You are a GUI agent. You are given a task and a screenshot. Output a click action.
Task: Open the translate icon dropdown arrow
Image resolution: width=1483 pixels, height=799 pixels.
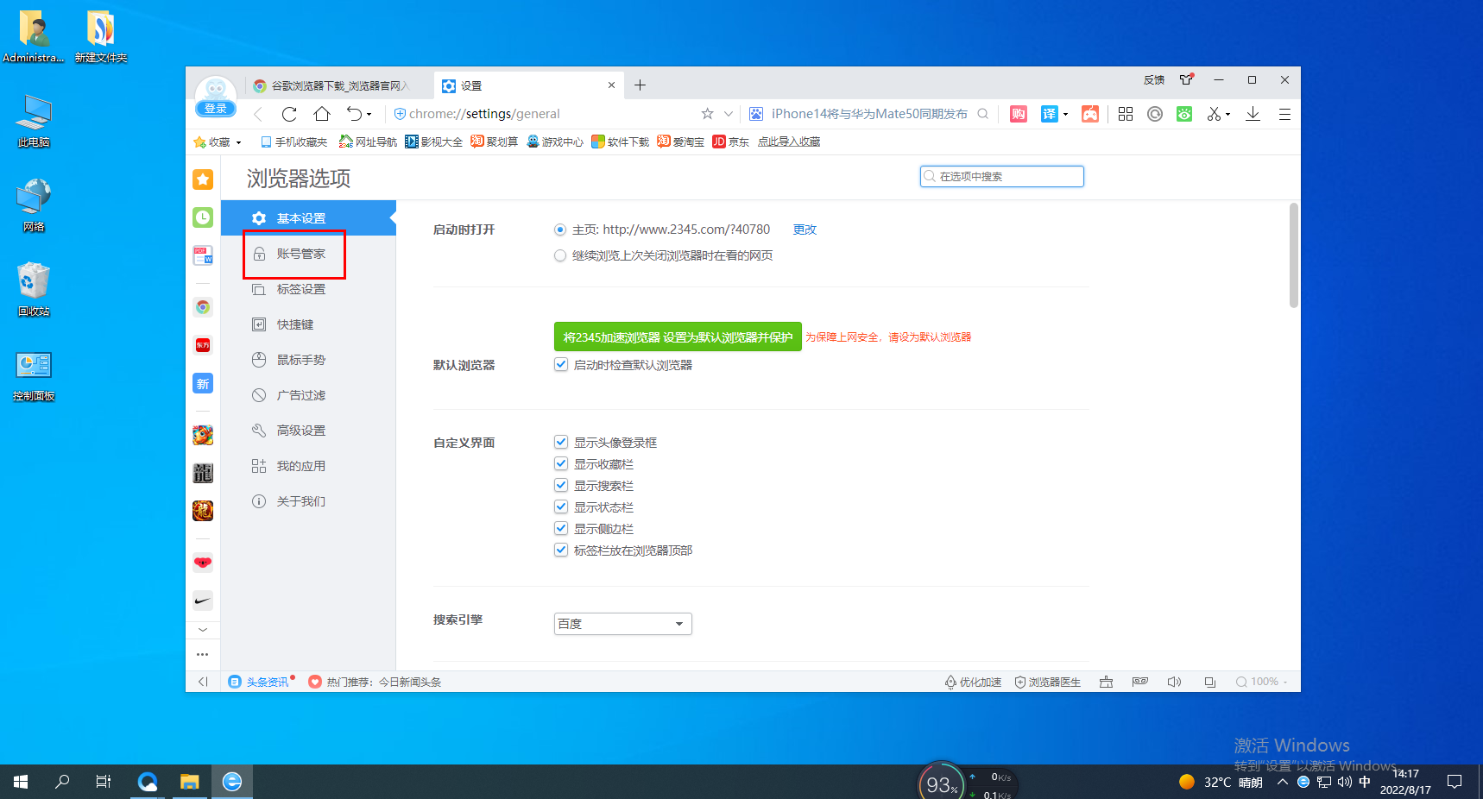1065,114
